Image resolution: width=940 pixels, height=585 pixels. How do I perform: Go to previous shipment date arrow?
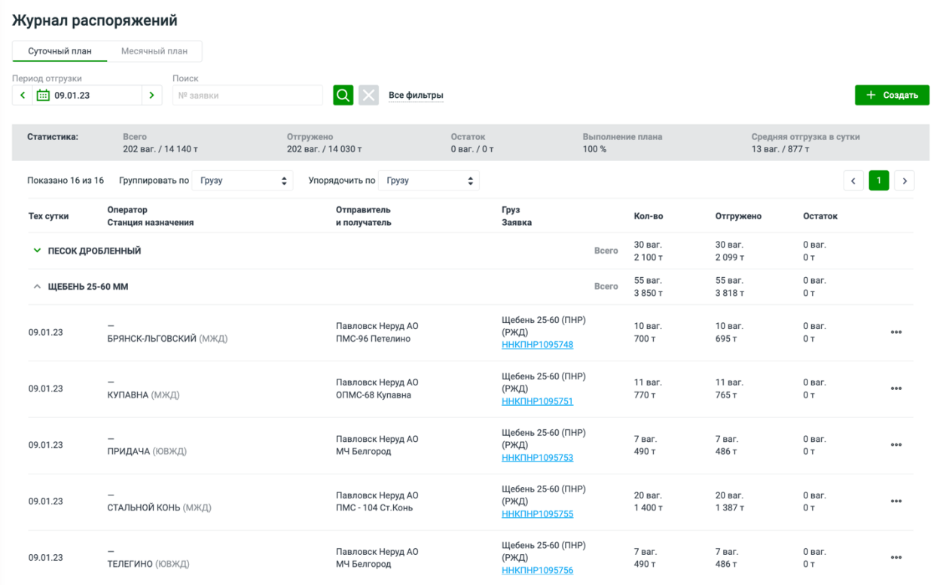pyautogui.click(x=23, y=96)
